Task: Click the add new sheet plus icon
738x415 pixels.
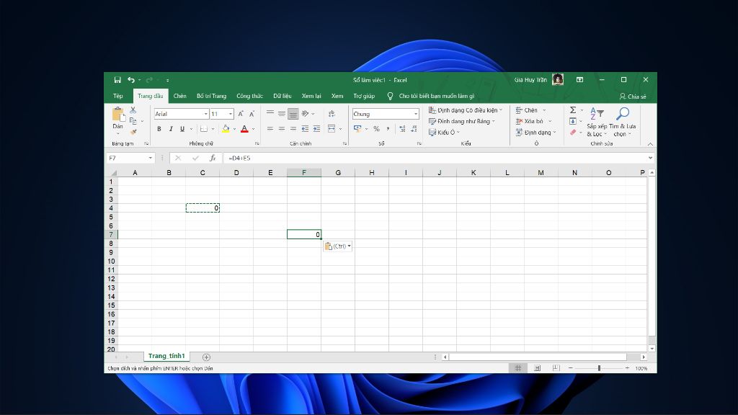Action: tap(206, 357)
